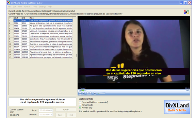Select subtitle row 8 starting at 58999
Screen dimensions: 196x118
click(x=41, y=39)
